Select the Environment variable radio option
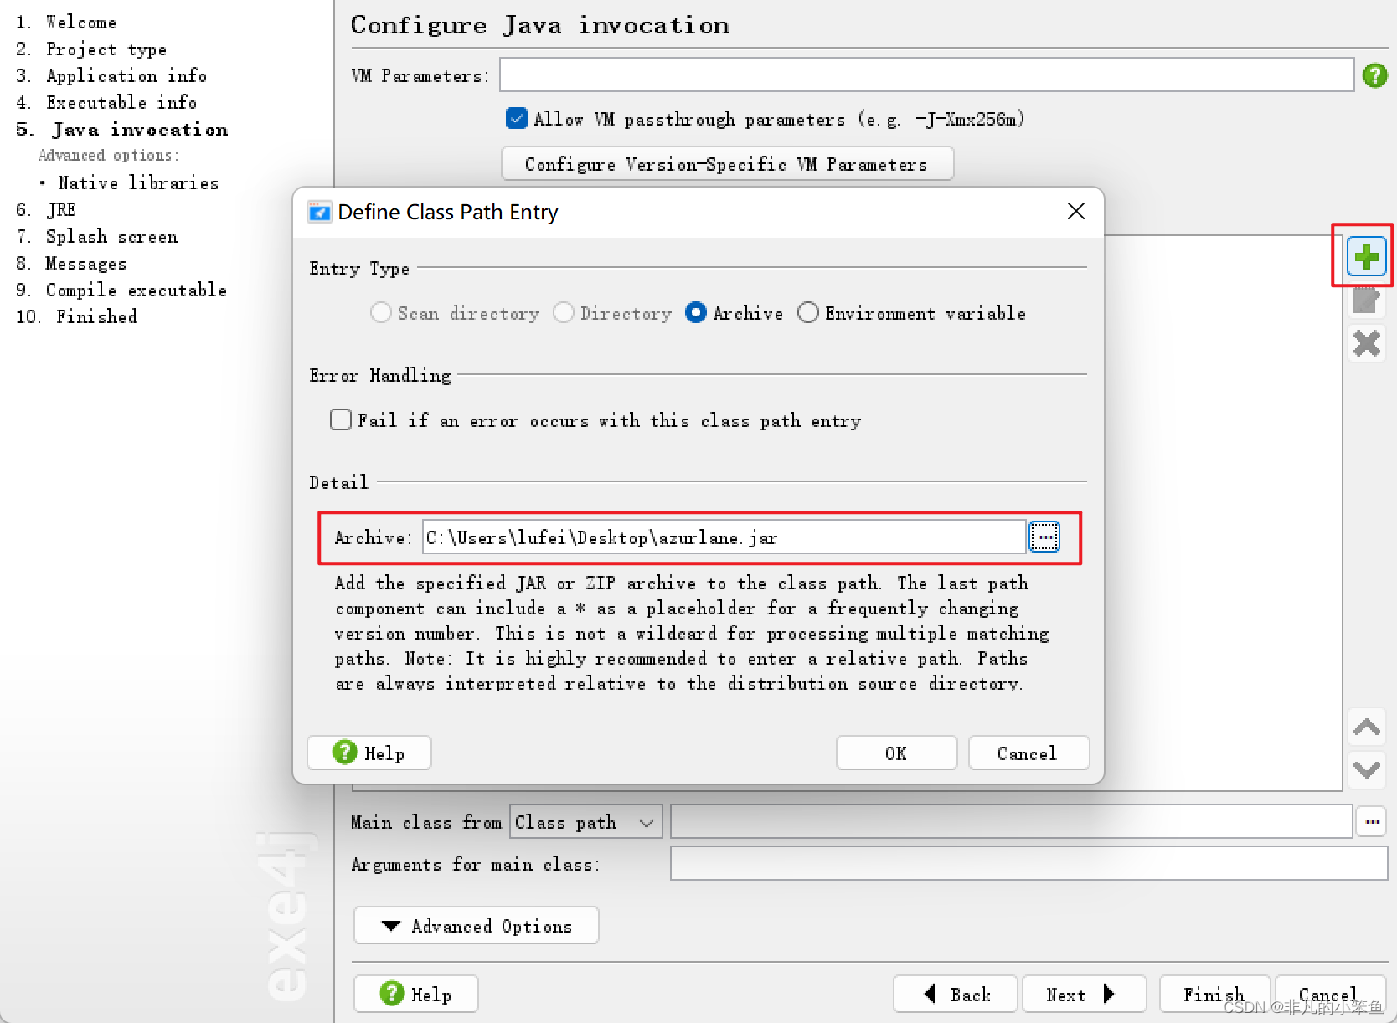 808,313
